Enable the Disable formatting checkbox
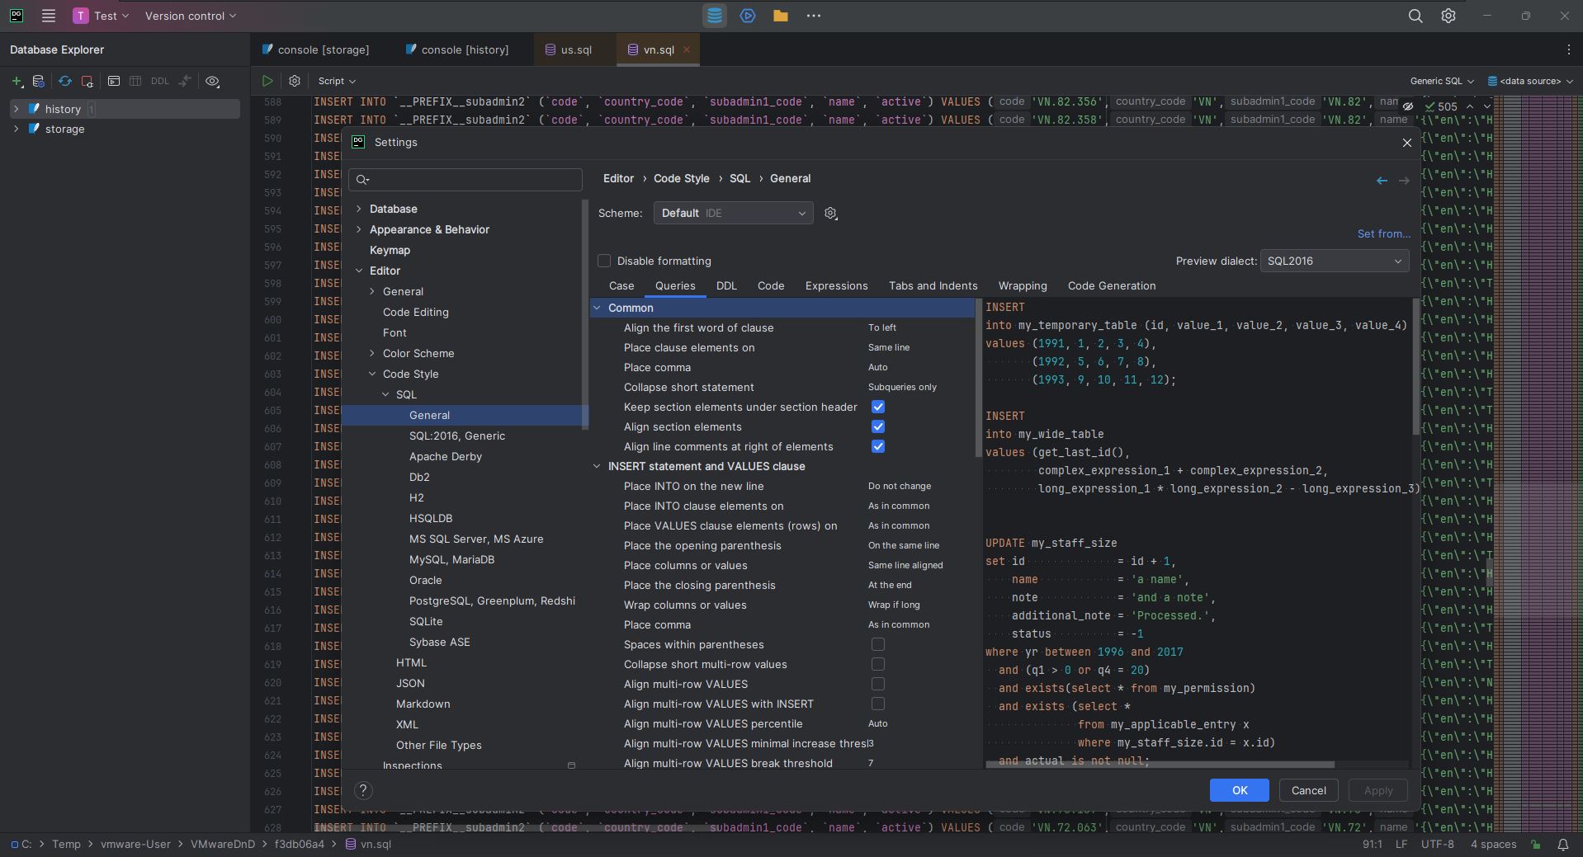 pyautogui.click(x=604, y=261)
